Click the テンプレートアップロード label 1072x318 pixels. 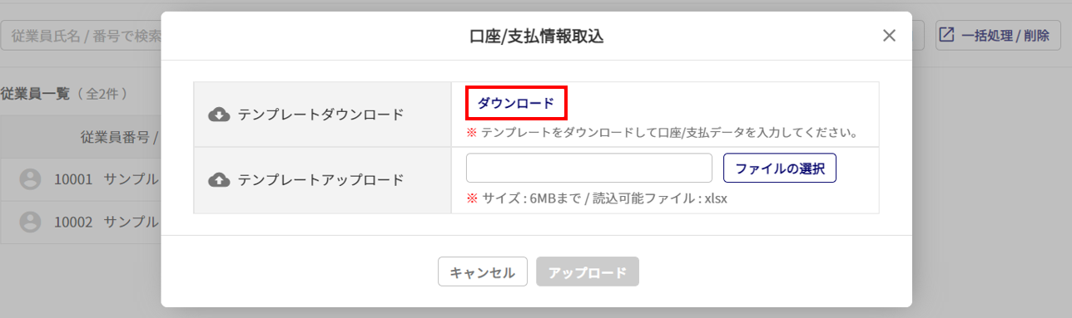click(x=320, y=179)
